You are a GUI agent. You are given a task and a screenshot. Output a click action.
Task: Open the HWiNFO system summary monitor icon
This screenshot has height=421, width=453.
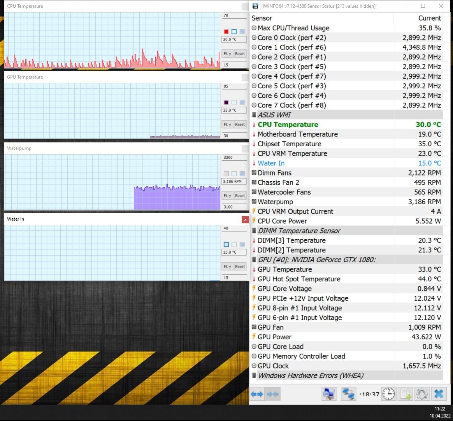coord(329,394)
